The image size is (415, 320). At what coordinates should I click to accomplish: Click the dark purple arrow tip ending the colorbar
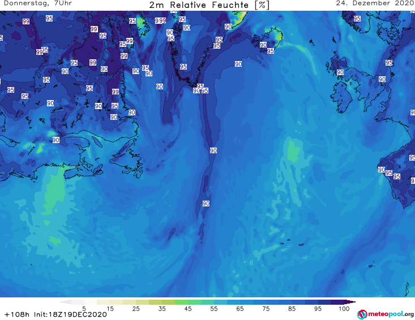(350, 302)
